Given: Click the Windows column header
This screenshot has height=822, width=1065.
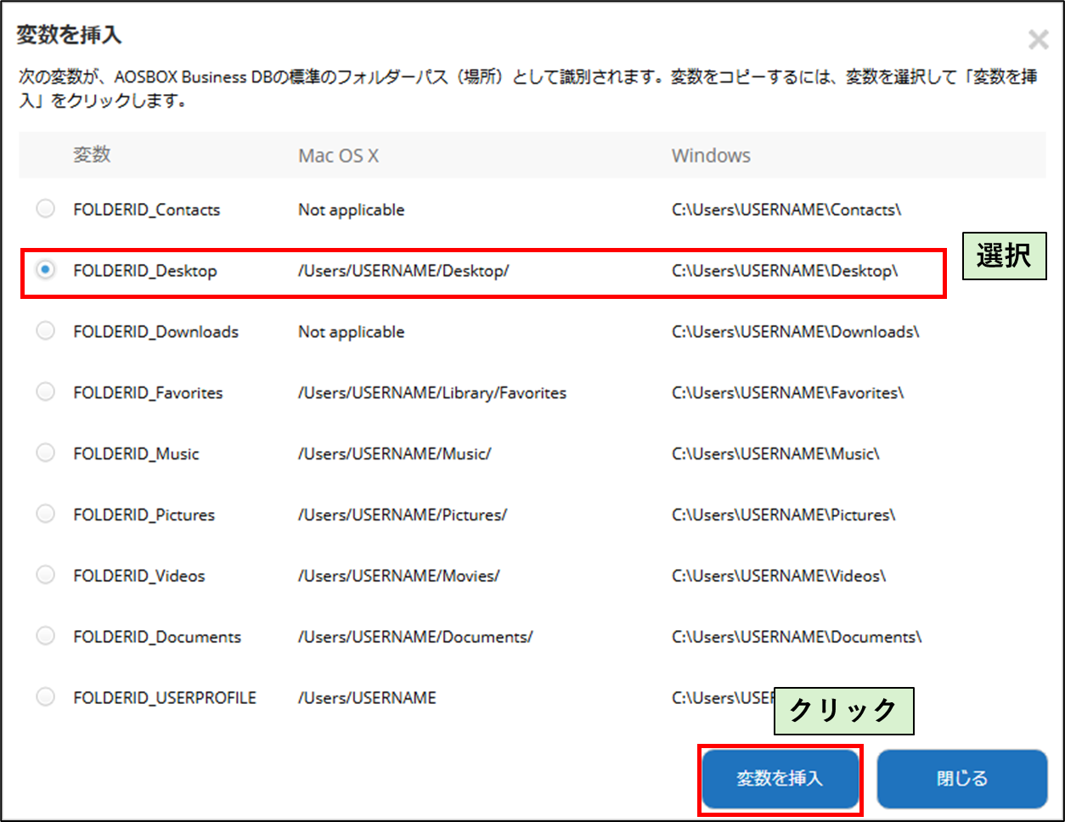Looking at the screenshot, I should [x=712, y=155].
